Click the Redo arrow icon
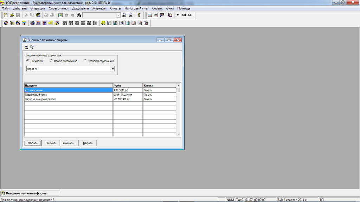360x202 pixels. coord(72,15)
